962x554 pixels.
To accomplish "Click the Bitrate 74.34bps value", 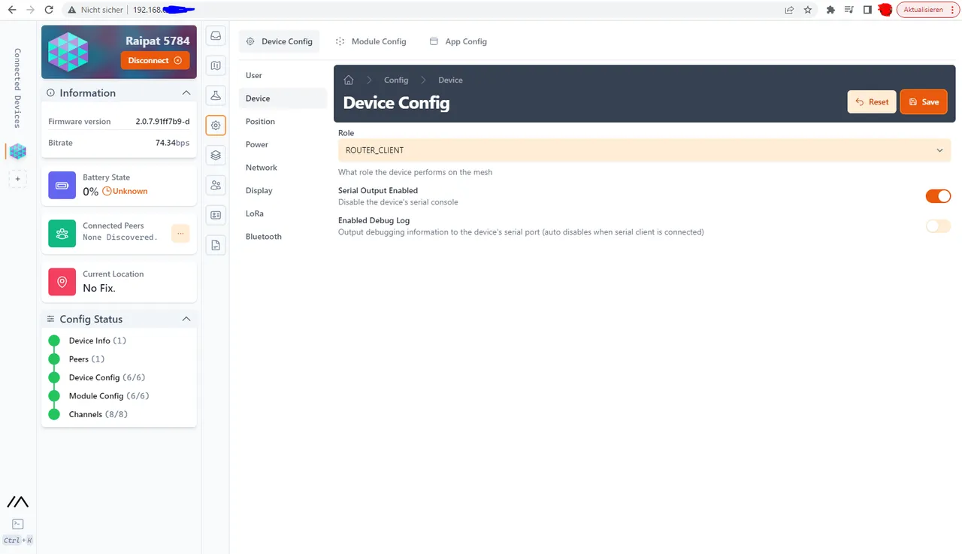I will click(x=172, y=142).
